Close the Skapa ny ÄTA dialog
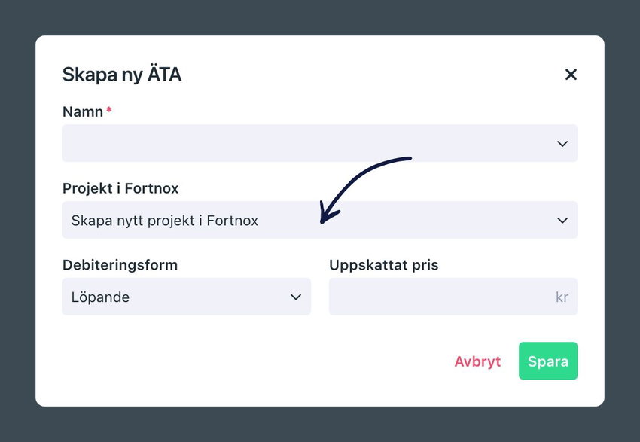This screenshot has height=442, width=640. [x=571, y=75]
